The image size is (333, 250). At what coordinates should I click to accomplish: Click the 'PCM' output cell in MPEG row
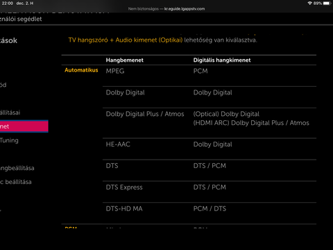pos(200,71)
